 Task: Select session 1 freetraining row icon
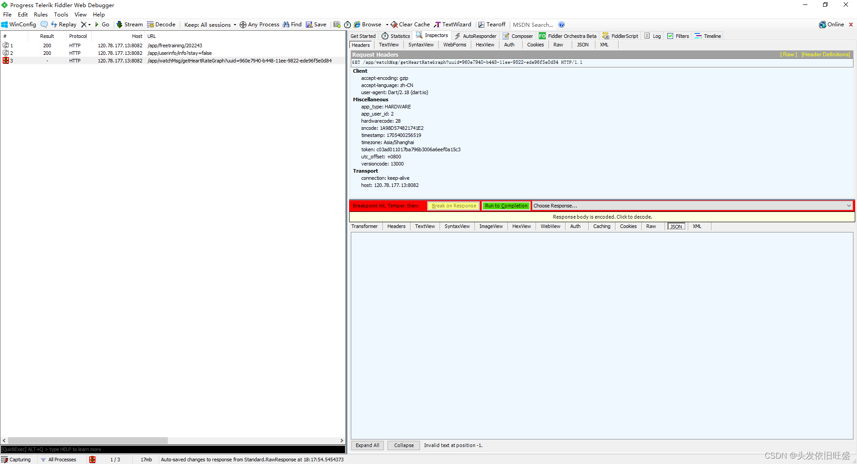(6, 45)
